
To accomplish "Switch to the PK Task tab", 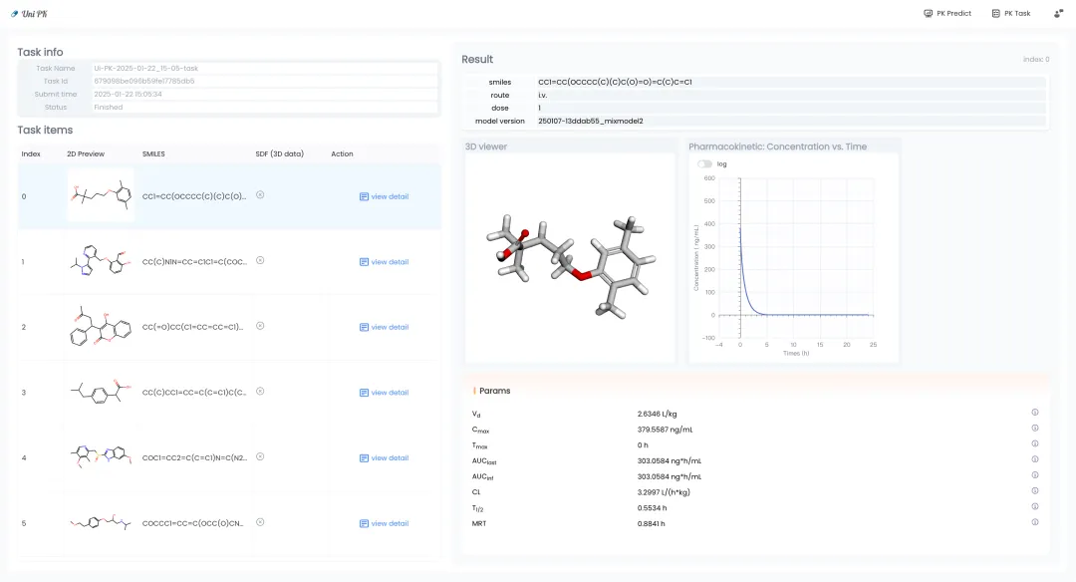I will point(1011,14).
